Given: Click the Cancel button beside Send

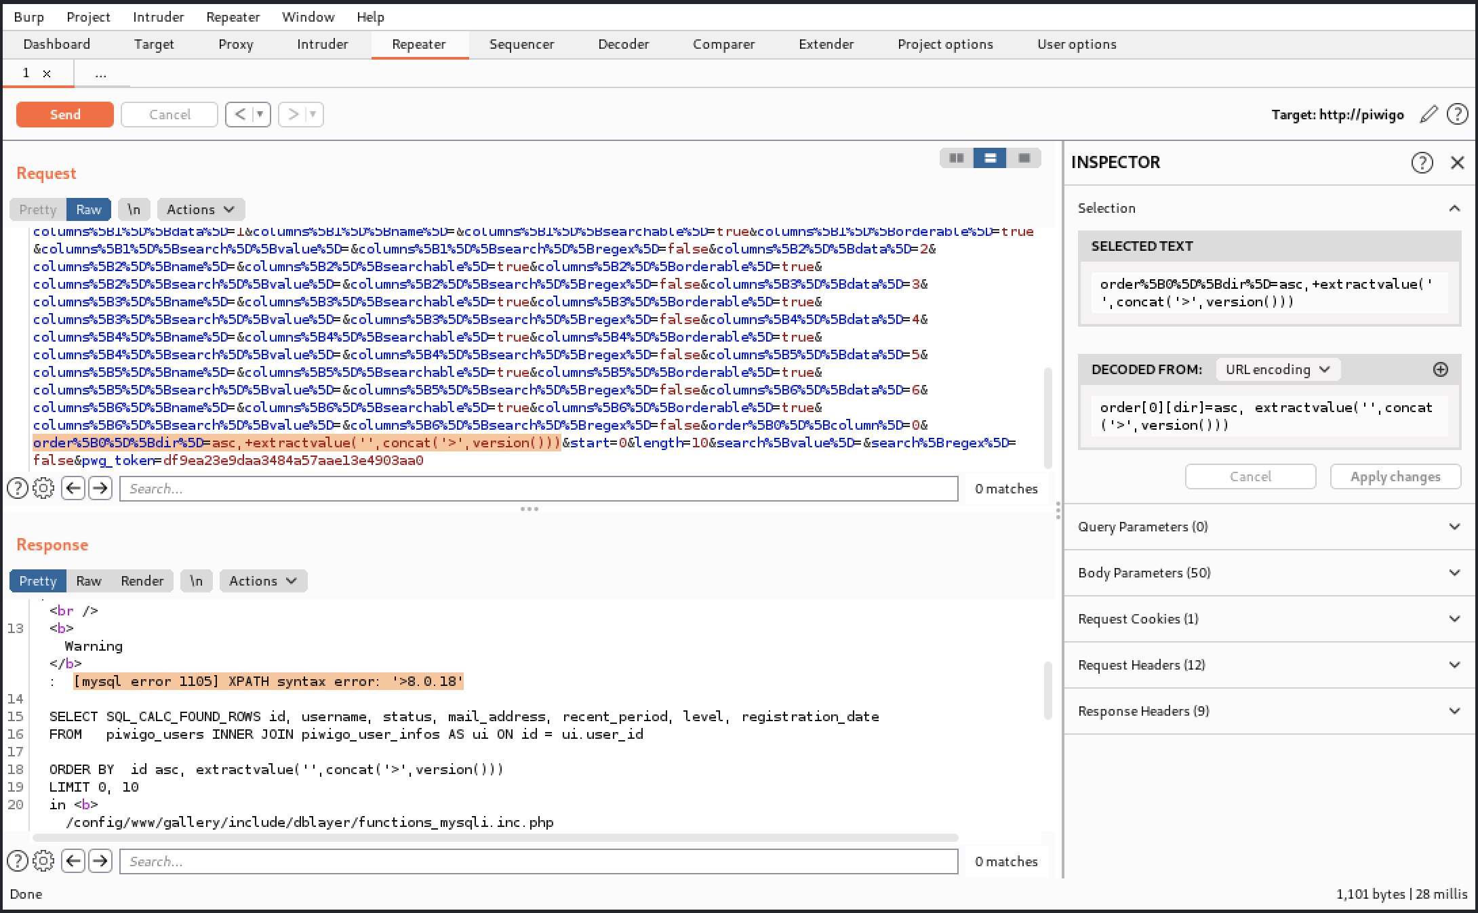Looking at the screenshot, I should [169, 115].
